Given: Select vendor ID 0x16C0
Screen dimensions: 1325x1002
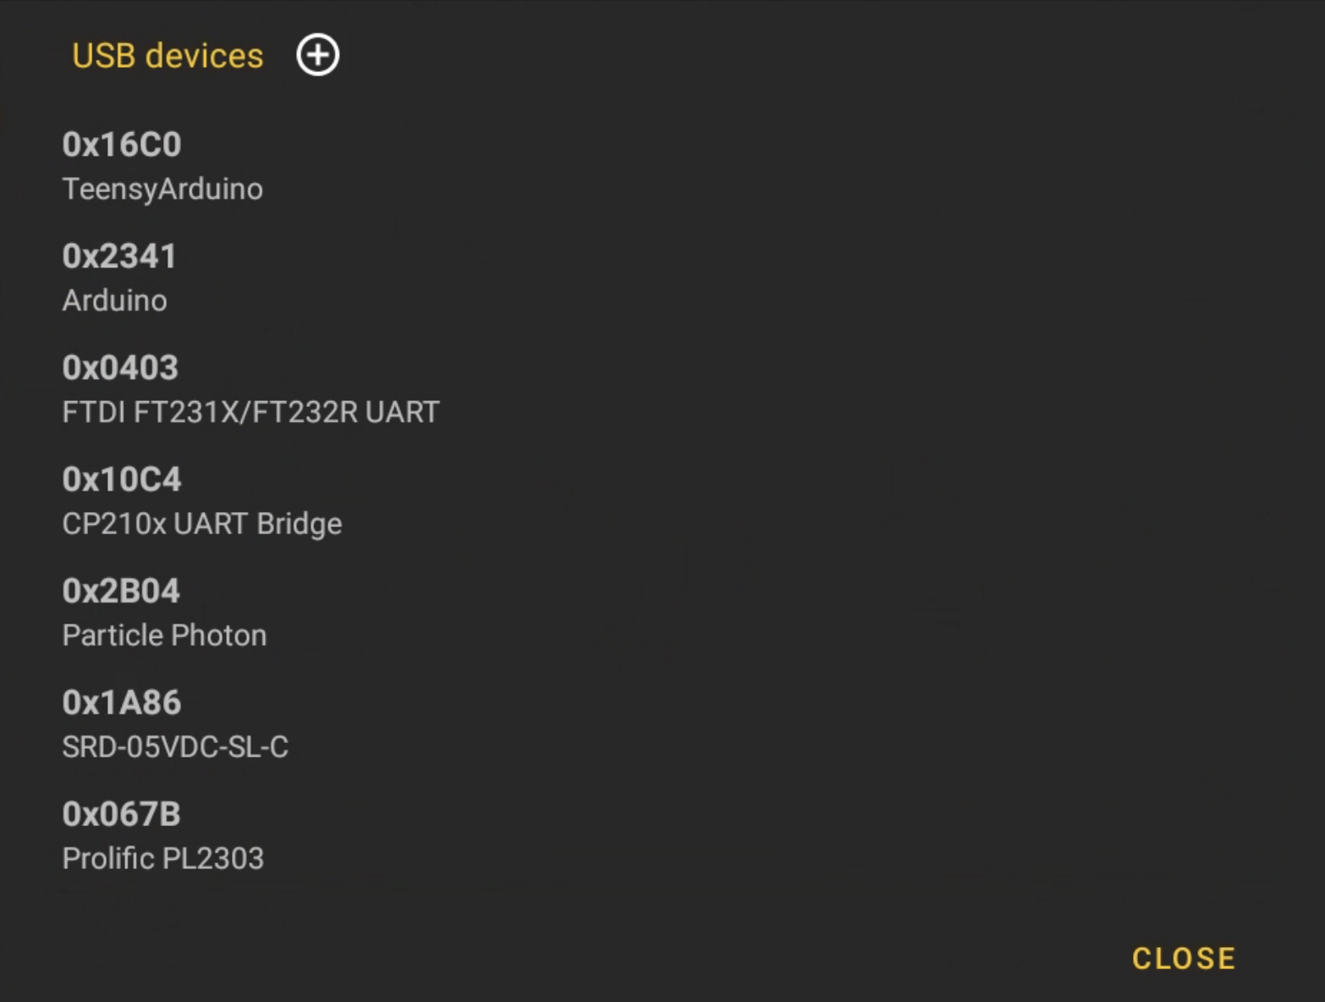Looking at the screenshot, I should tap(122, 145).
